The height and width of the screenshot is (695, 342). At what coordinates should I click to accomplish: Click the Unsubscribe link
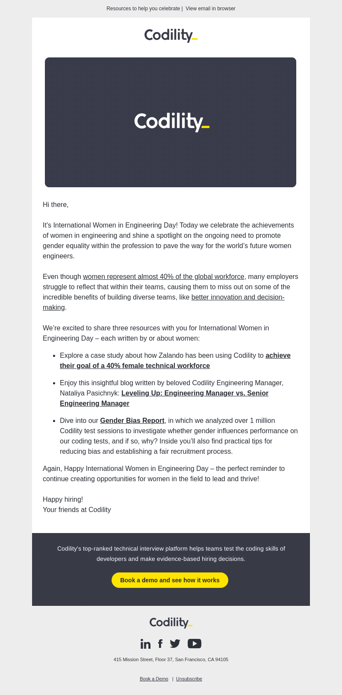pos(189,679)
